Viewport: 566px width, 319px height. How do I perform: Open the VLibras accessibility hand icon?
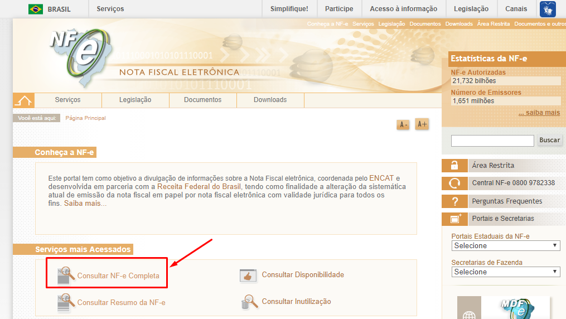tap(548, 9)
